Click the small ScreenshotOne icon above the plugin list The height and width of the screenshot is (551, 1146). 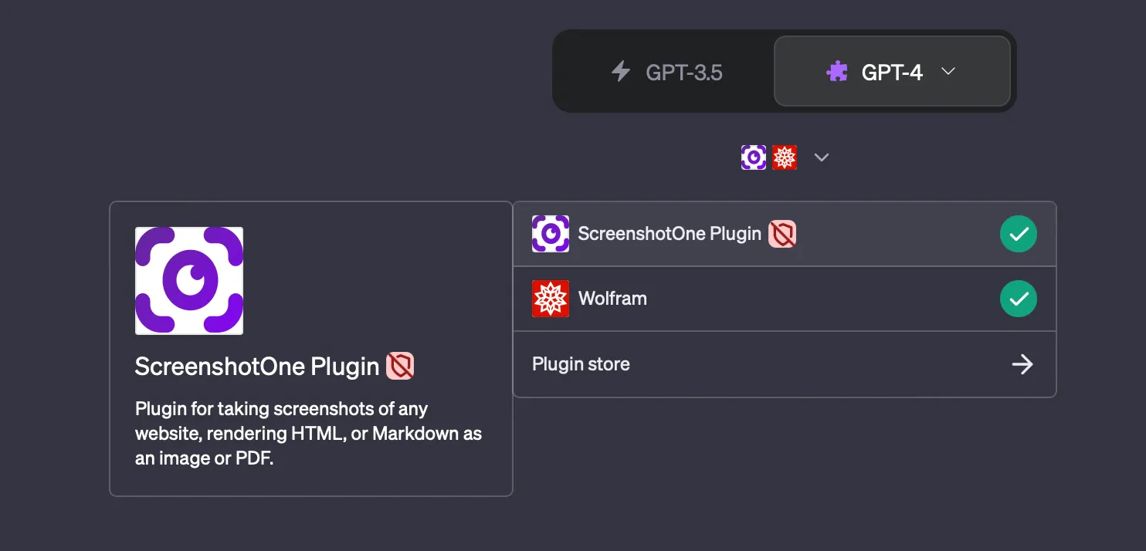click(x=753, y=157)
